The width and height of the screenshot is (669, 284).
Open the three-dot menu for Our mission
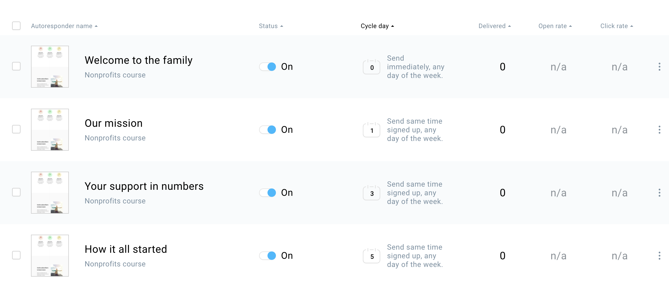pyautogui.click(x=660, y=130)
